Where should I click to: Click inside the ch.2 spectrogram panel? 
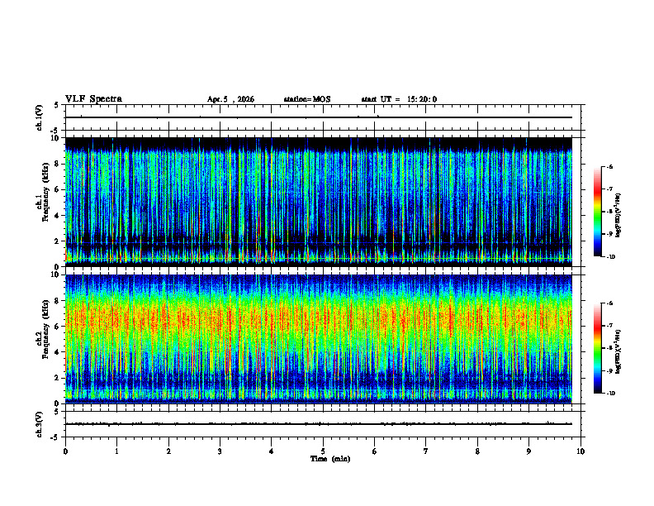coord(318,339)
